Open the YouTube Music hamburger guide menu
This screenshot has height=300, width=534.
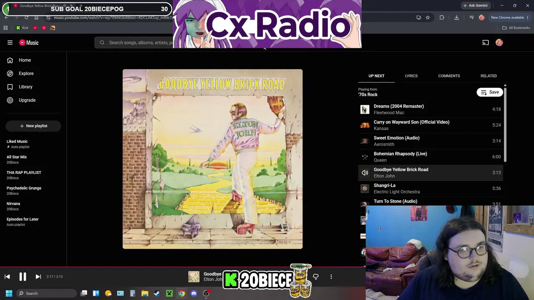[10, 42]
